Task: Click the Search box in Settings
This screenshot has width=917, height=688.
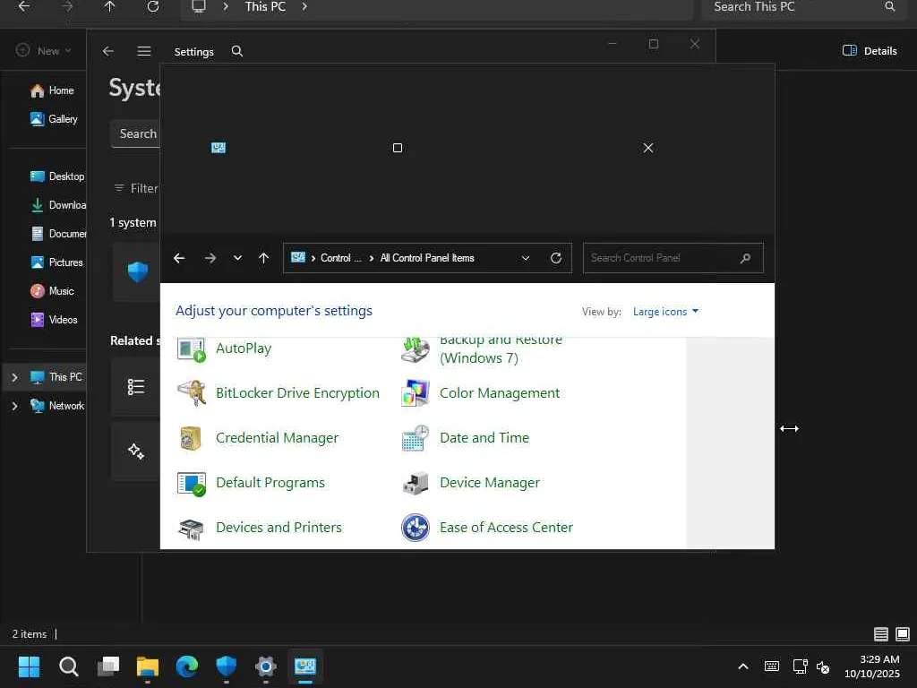Action: pos(135,134)
